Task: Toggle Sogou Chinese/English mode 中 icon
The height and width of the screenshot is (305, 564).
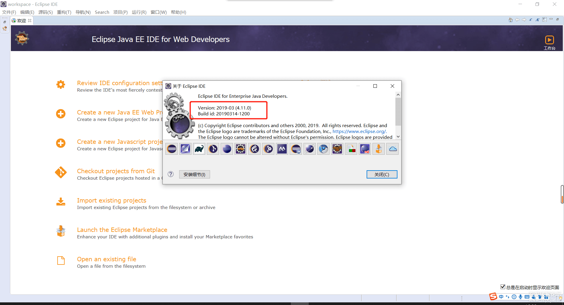Action: 501,297
